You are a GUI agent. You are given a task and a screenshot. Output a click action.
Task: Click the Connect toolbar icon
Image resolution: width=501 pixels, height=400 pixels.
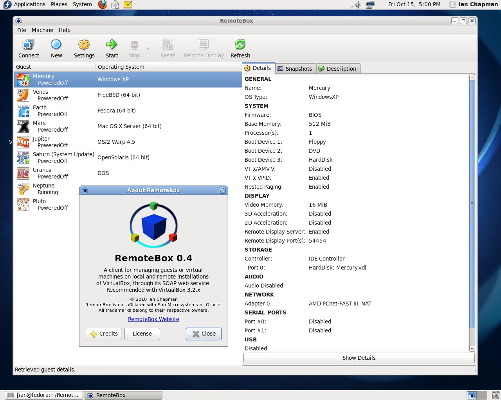(29, 45)
